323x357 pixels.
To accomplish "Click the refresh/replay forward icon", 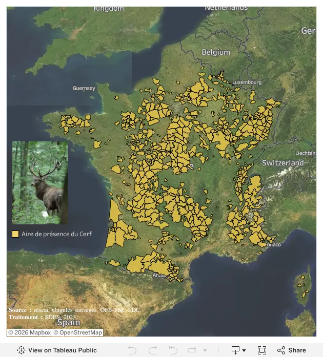I will (x=192, y=350).
